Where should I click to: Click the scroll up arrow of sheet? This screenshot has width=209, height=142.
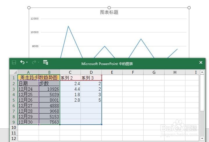point(202,72)
